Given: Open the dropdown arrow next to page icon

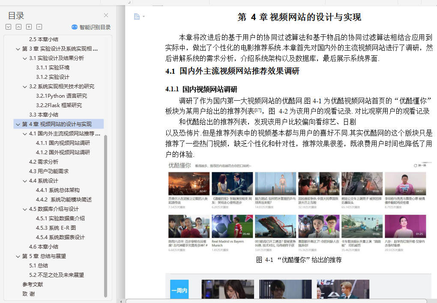Looking at the screenshot, I should [144, 16].
